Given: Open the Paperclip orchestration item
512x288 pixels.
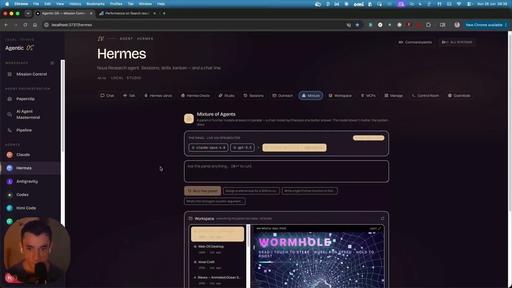Looking at the screenshot, I should point(25,99).
